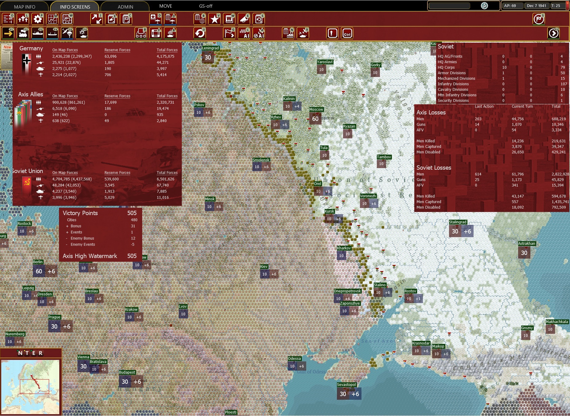This screenshot has height=416, width=570.
Task: Open the Victory star icon (V)
Action: coord(215,19)
